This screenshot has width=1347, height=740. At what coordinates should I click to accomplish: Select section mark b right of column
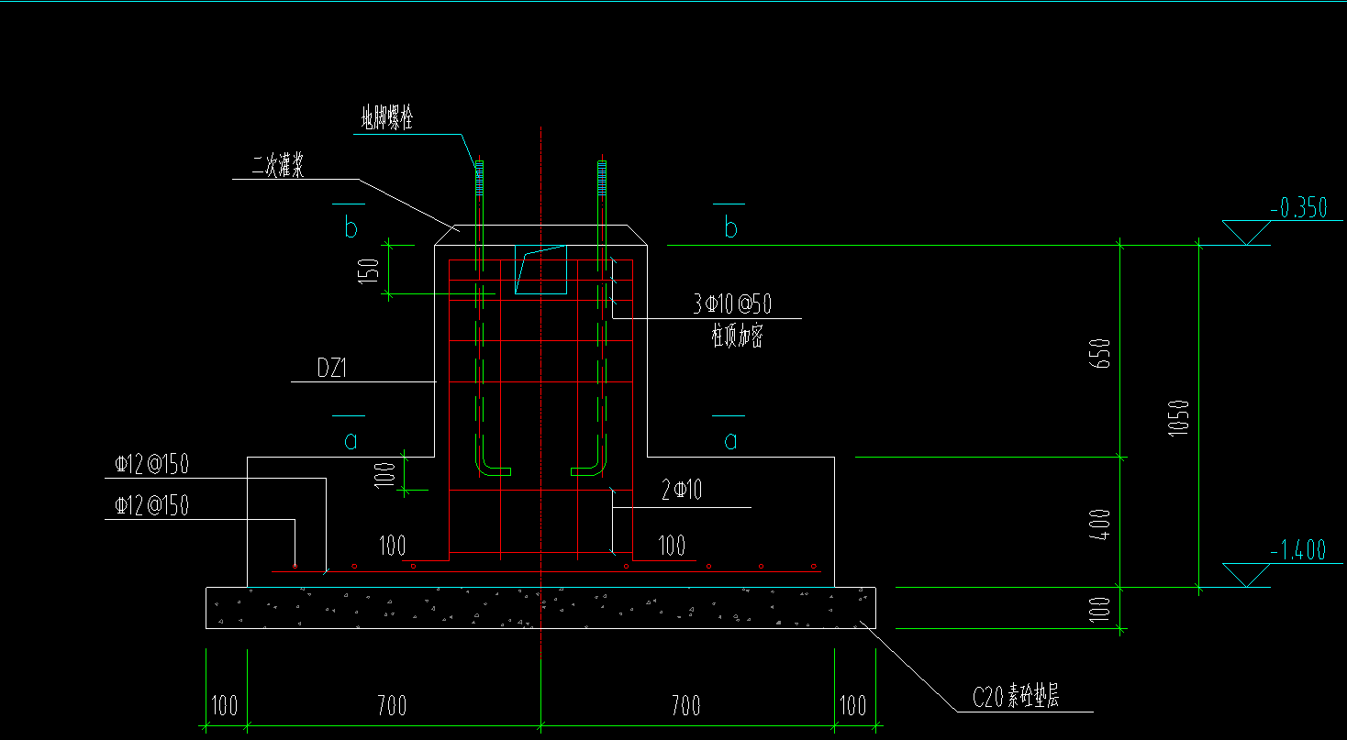730,227
